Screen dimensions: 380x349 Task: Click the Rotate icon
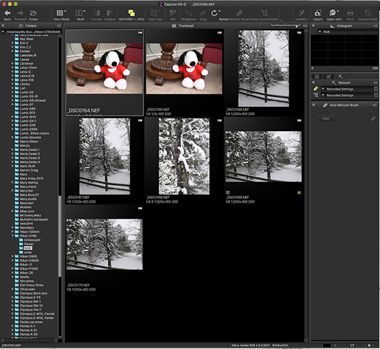pos(214,13)
